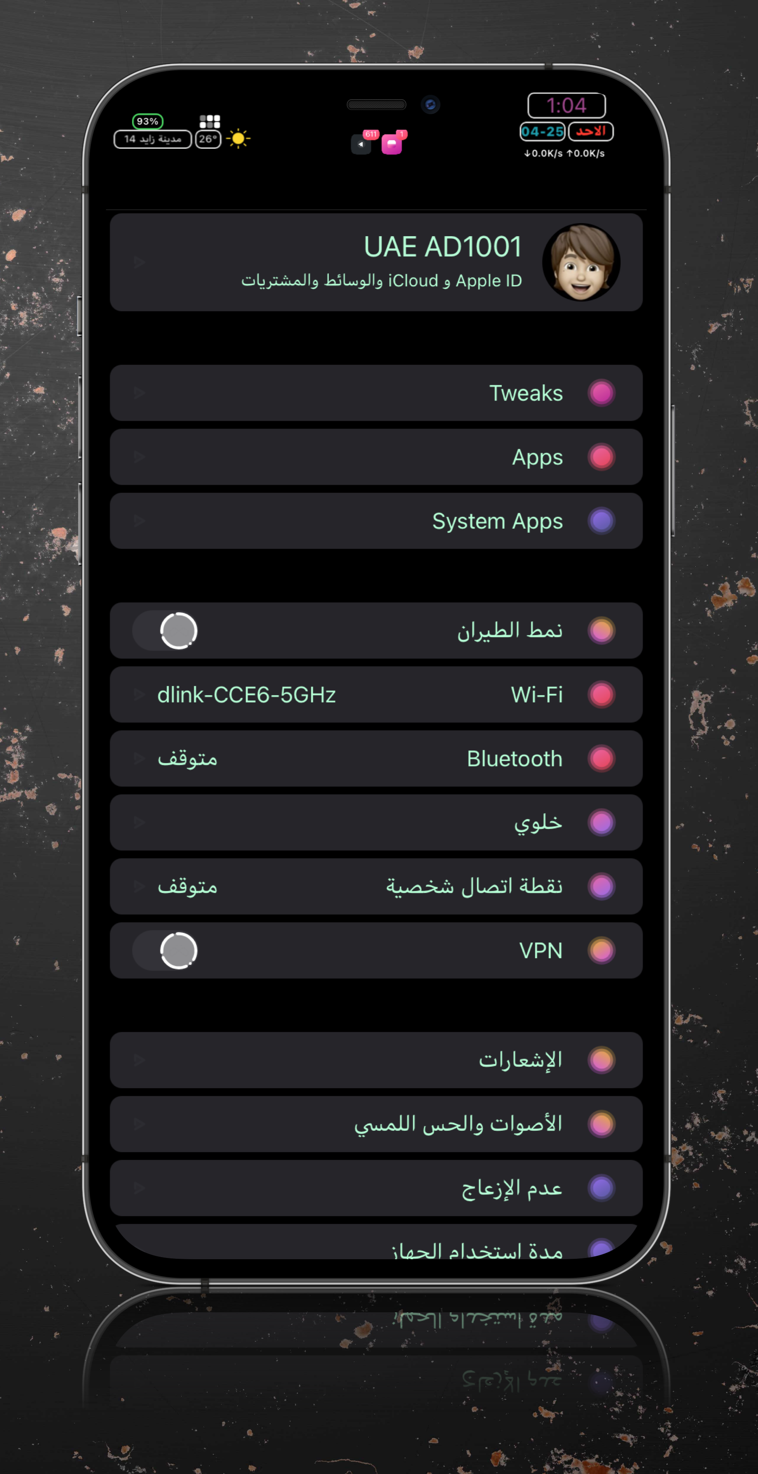Tap the Wi-Fi row's red circle icon
Screen dimensions: 758x1474
pos(601,694)
